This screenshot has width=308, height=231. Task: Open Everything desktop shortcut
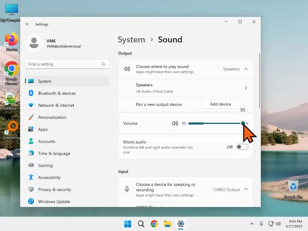(12, 130)
